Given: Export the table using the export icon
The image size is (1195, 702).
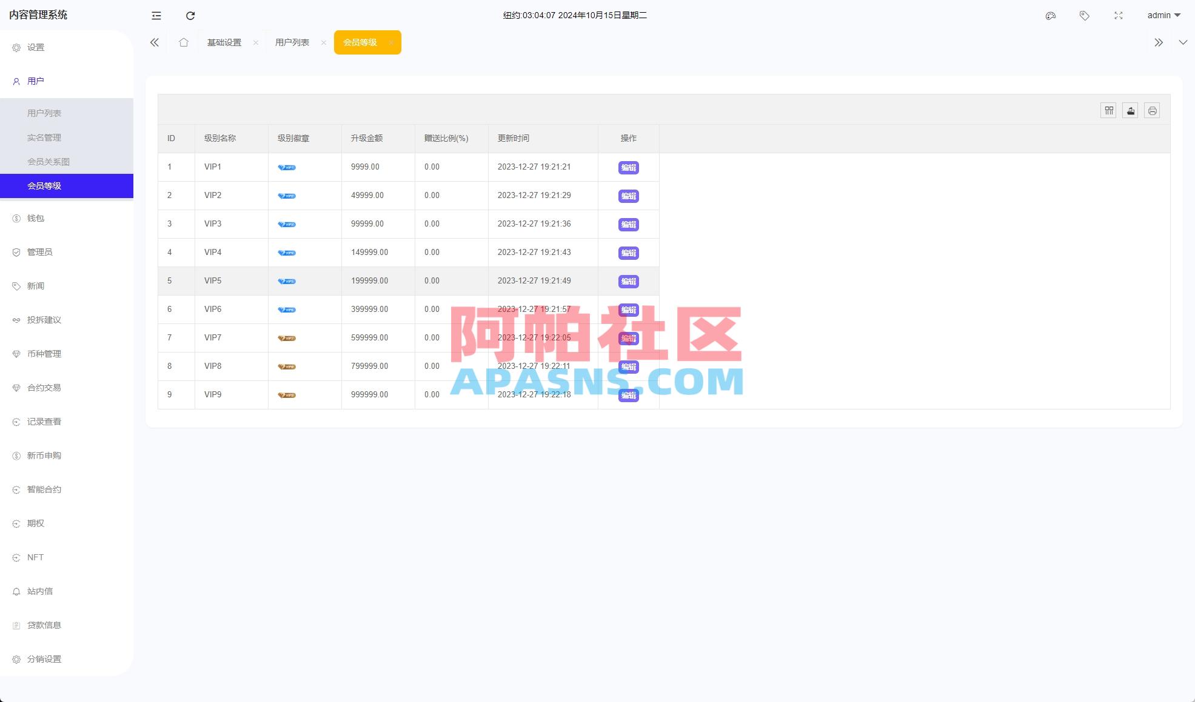Looking at the screenshot, I should point(1130,110).
